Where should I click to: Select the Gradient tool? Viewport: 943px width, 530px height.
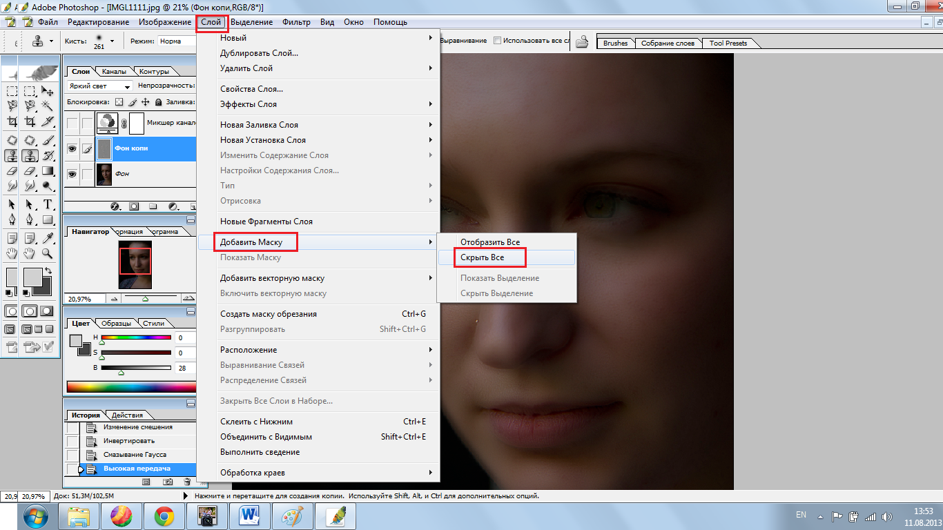point(48,171)
